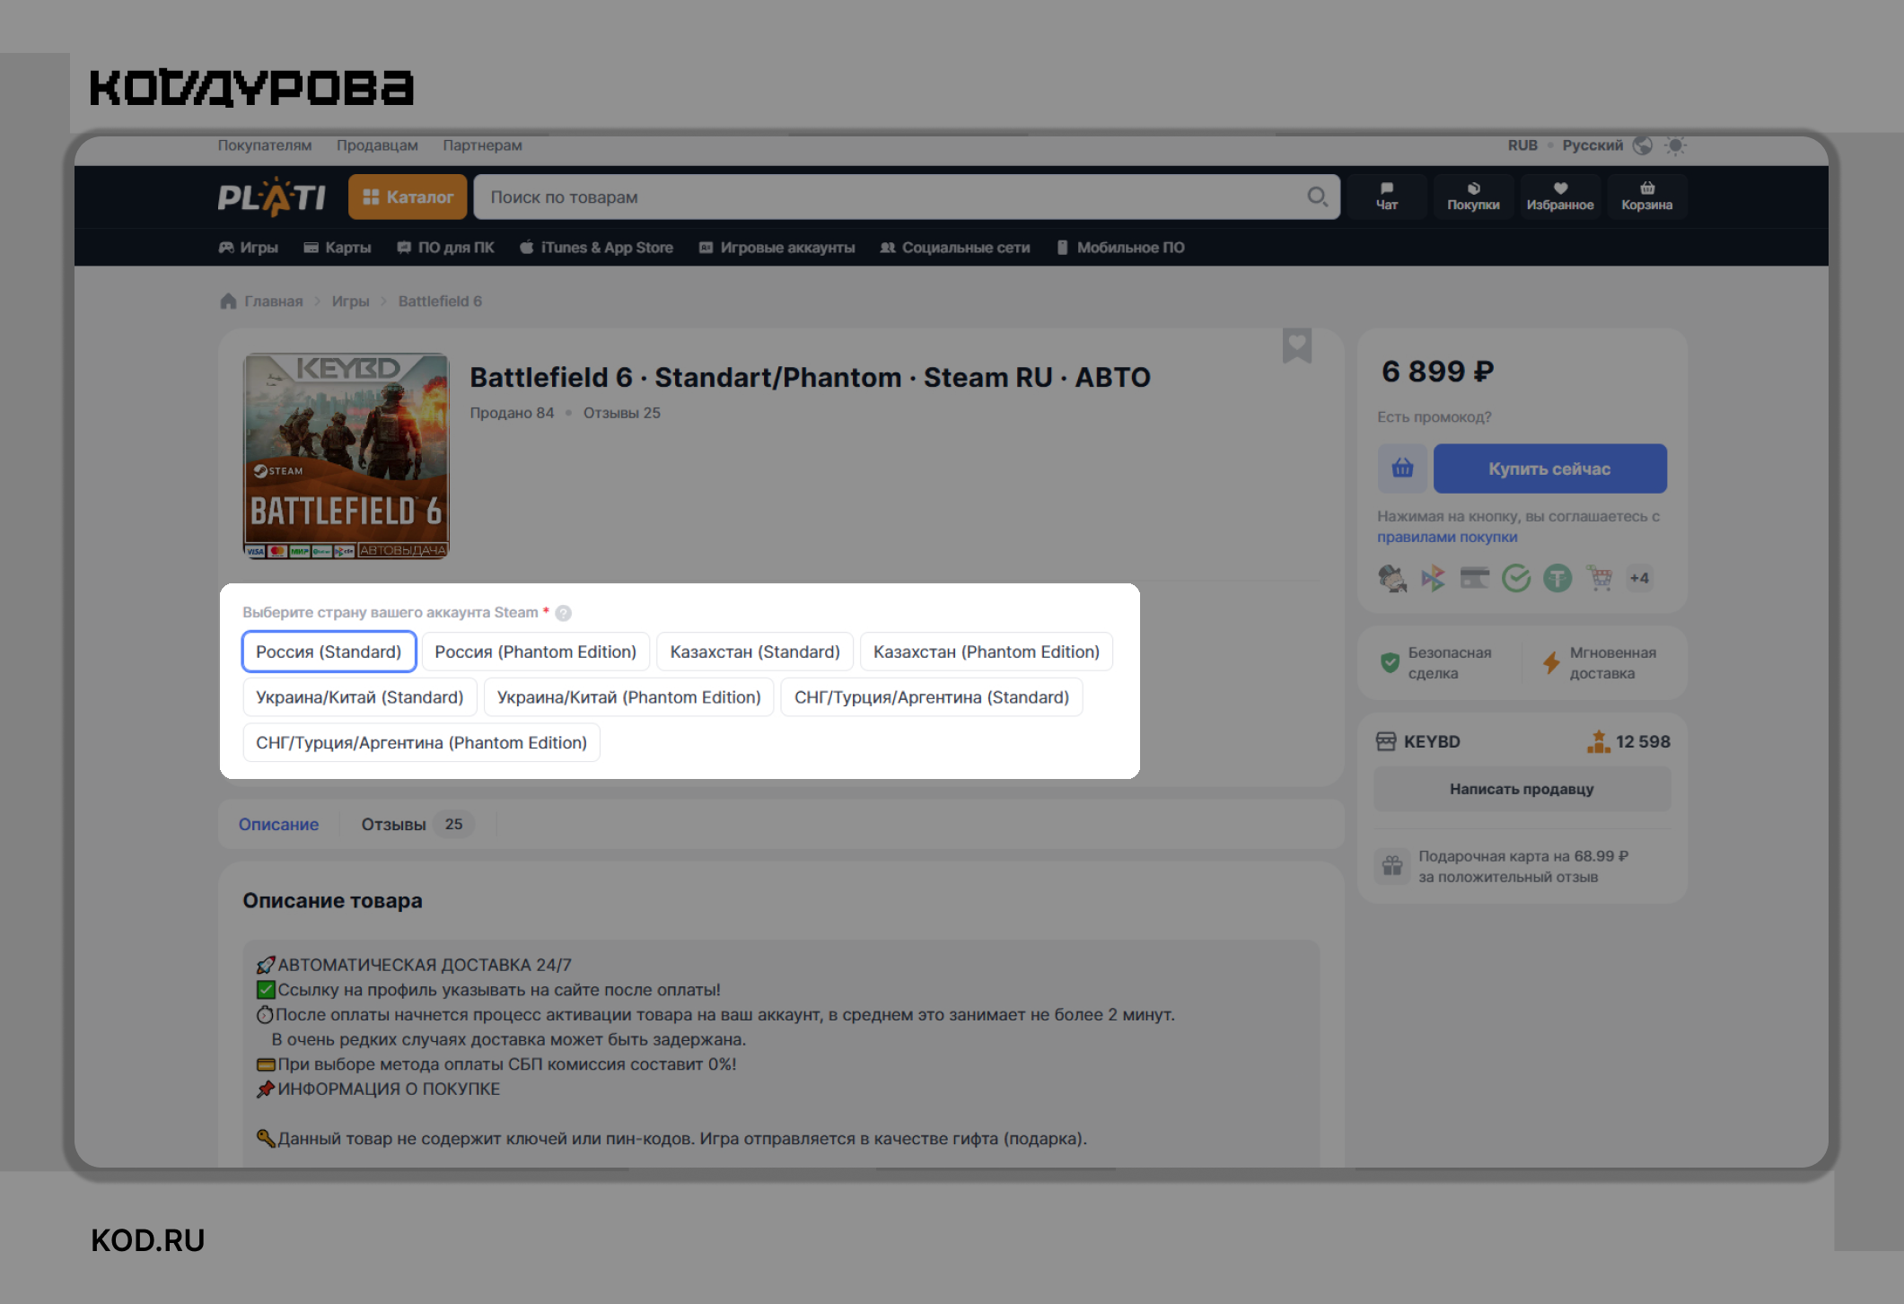The height and width of the screenshot is (1304, 1904).
Task: Select Казахстан (Standard) option
Action: 755,652
